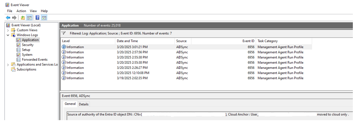Open the View menu

click(33, 11)
